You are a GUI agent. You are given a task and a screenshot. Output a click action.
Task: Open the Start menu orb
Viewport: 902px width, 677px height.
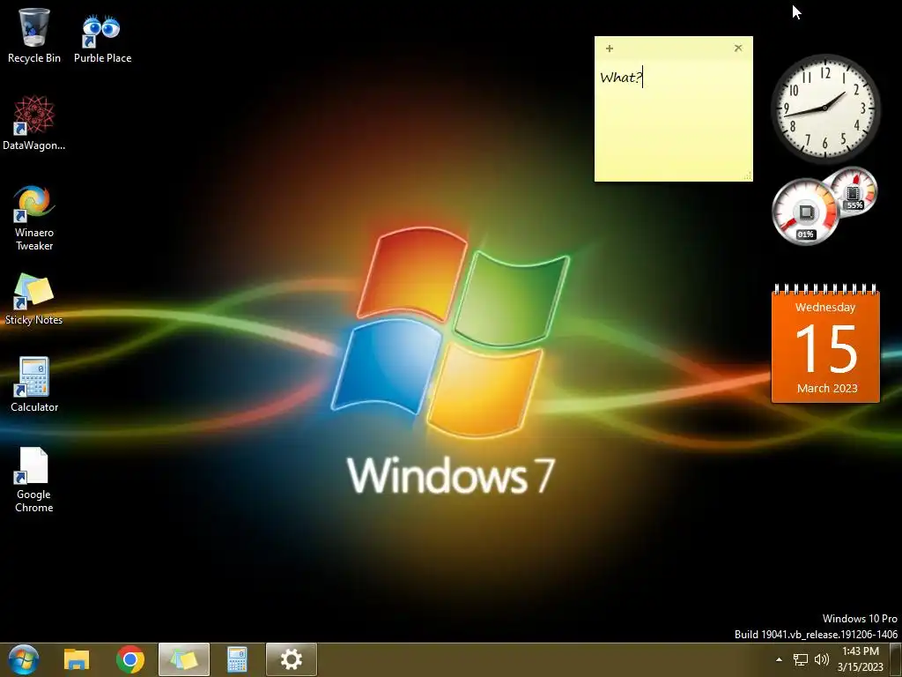(24, 659)
